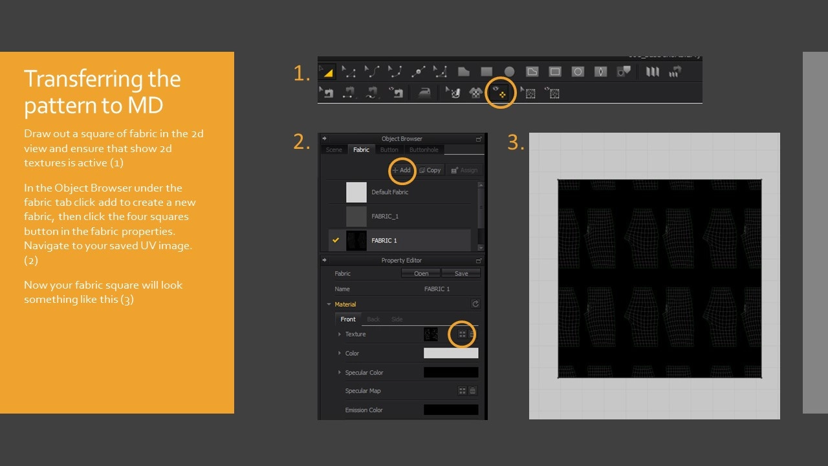The width and height of the screenshot is (828, 466).
Task: Delete the Texture with trash icon
Action: 472,334
